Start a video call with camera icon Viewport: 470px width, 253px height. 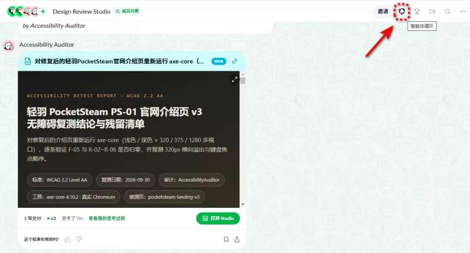tap(432, 11)
